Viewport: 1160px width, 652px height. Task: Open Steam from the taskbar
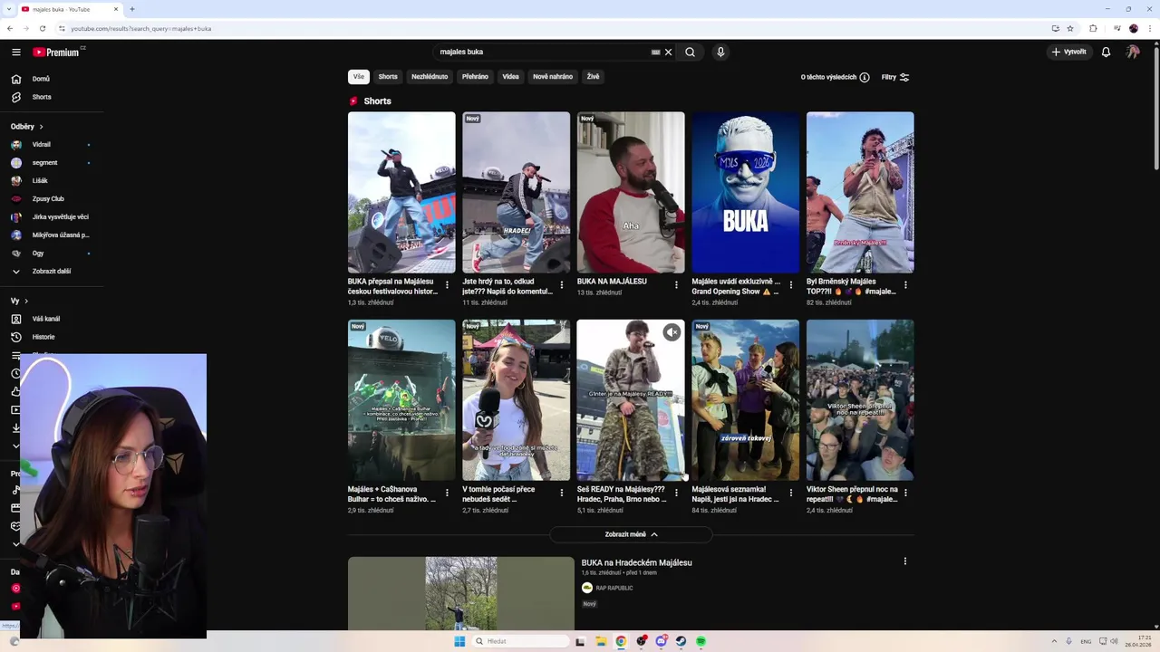[x=681, y=641]
